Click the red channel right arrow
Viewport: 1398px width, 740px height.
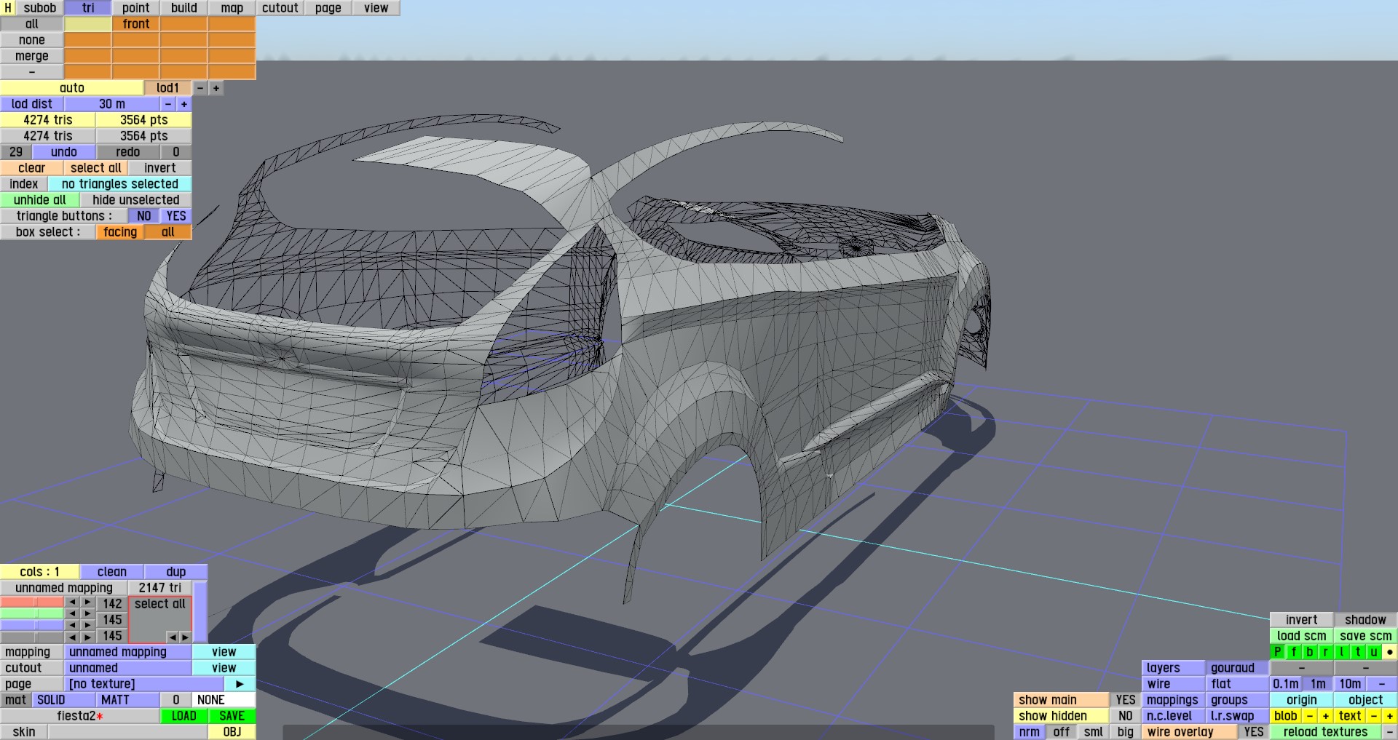click(x=87, y=602)
